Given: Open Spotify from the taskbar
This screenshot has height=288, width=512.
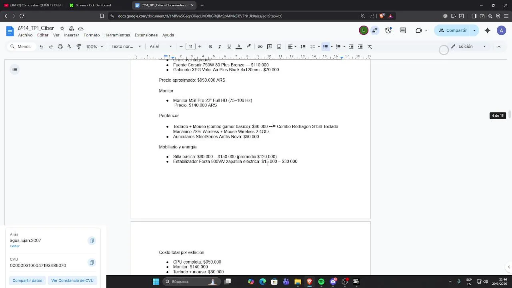Looking at the screenshot, I should [321, 282].
